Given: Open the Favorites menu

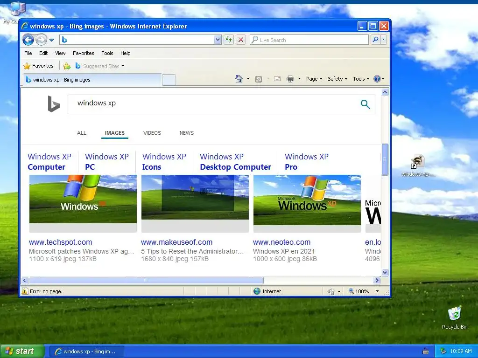Looking at the screenshot, I should point(83,53).
